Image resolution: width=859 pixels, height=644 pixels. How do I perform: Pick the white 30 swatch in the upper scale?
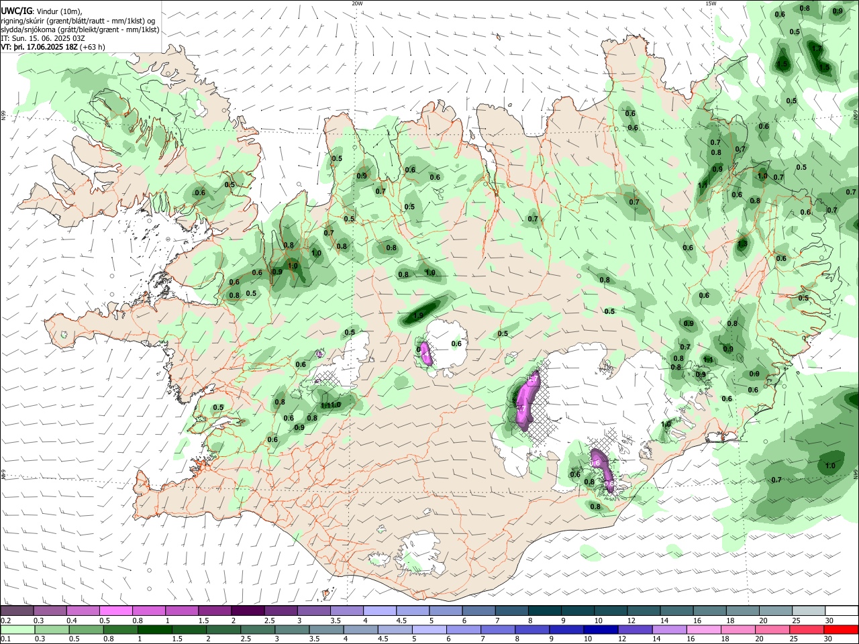tap(842, 611)
